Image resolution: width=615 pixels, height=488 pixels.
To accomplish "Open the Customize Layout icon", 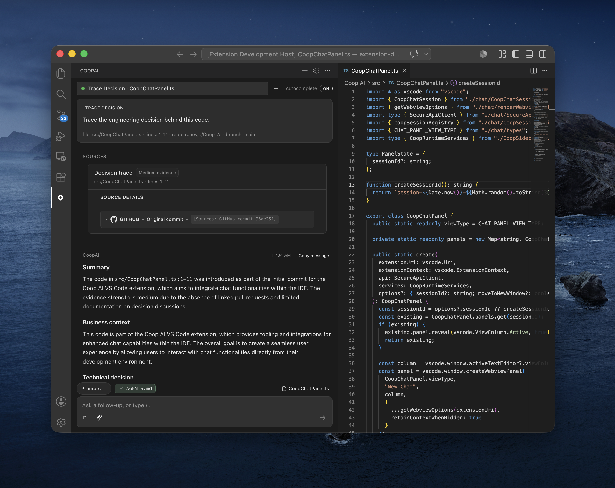I will (x=502, y=54).
